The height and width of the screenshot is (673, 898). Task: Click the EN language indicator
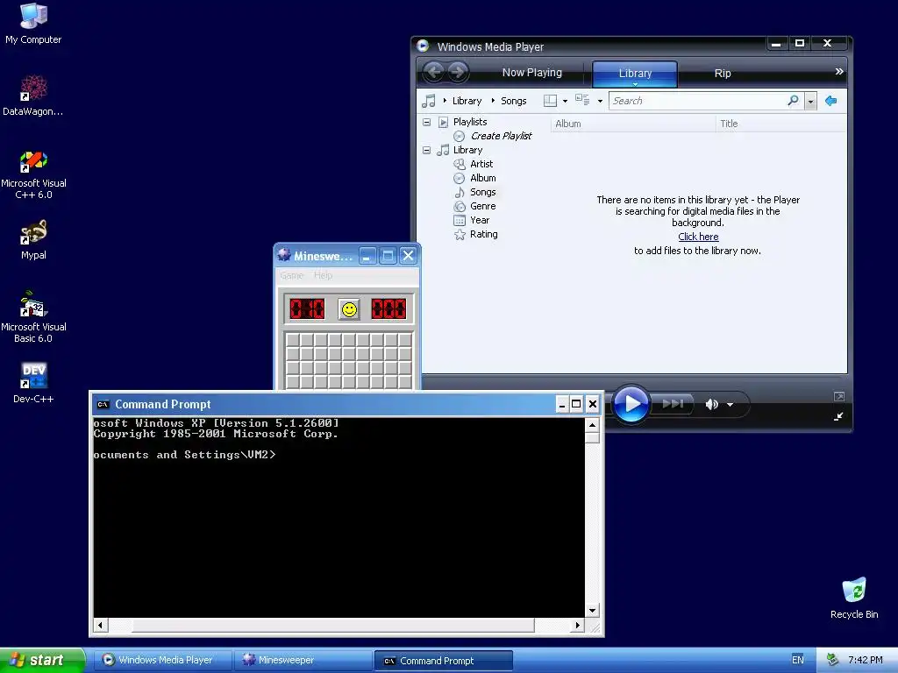coord(797,660)
